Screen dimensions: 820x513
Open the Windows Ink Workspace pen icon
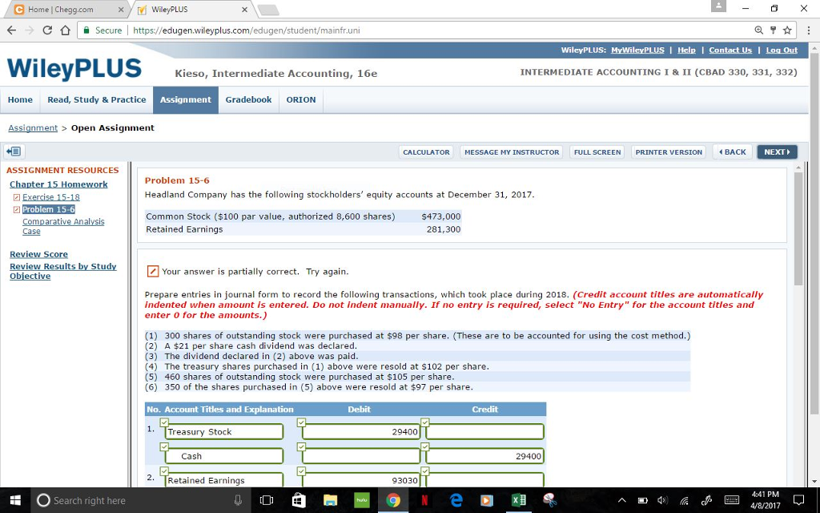pyautogui.click(x=706, y=500)
